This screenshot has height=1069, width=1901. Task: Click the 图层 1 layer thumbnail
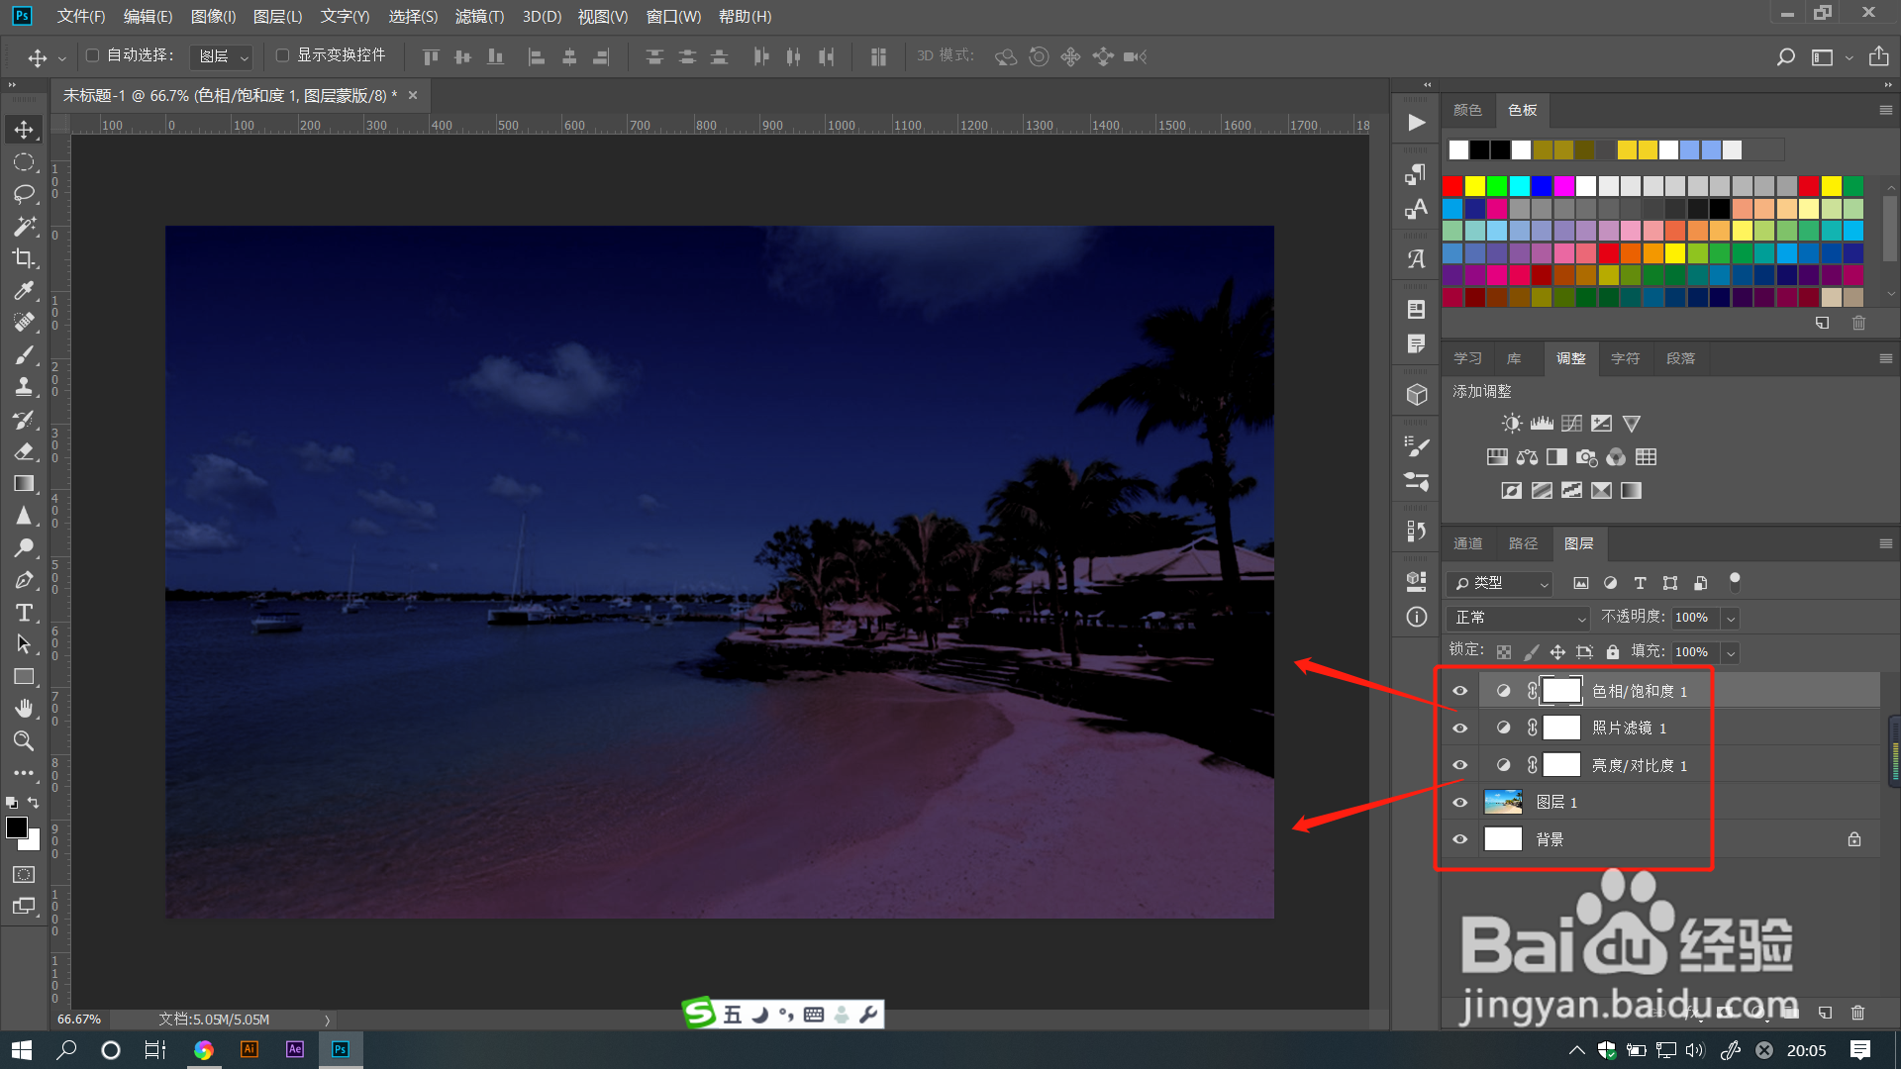[1503, 802]
